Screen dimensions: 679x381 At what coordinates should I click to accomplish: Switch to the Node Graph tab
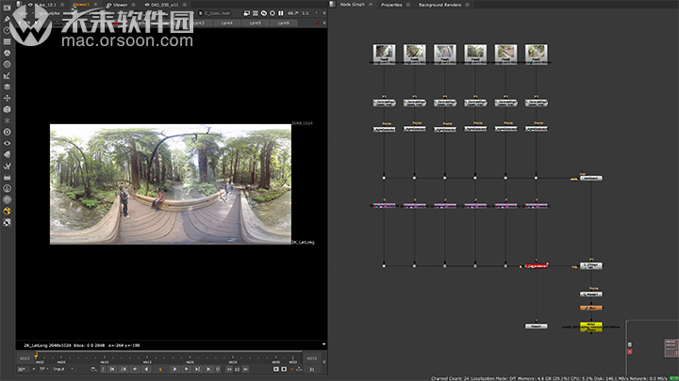[x=352, y=5]
